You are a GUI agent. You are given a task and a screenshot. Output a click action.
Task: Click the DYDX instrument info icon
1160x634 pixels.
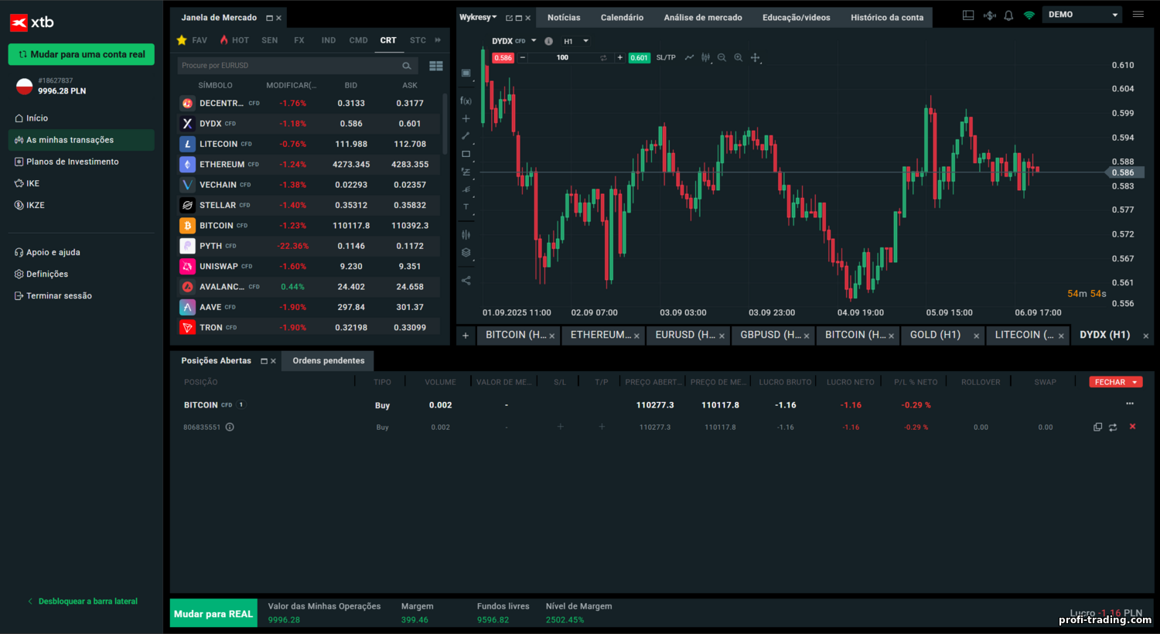(548, 42)
